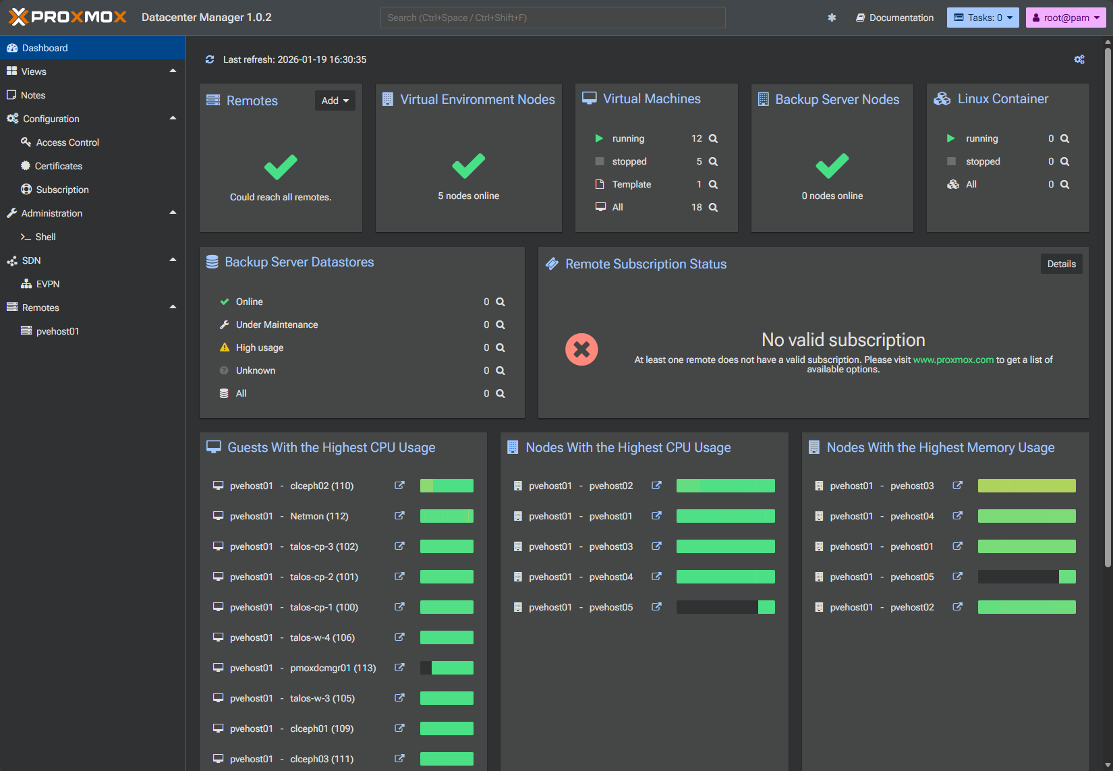Viewport: 1113px width, 771px height.
Task: Open pmoxdcmgr01 (113) external link icon
Action: click(399, 668)
